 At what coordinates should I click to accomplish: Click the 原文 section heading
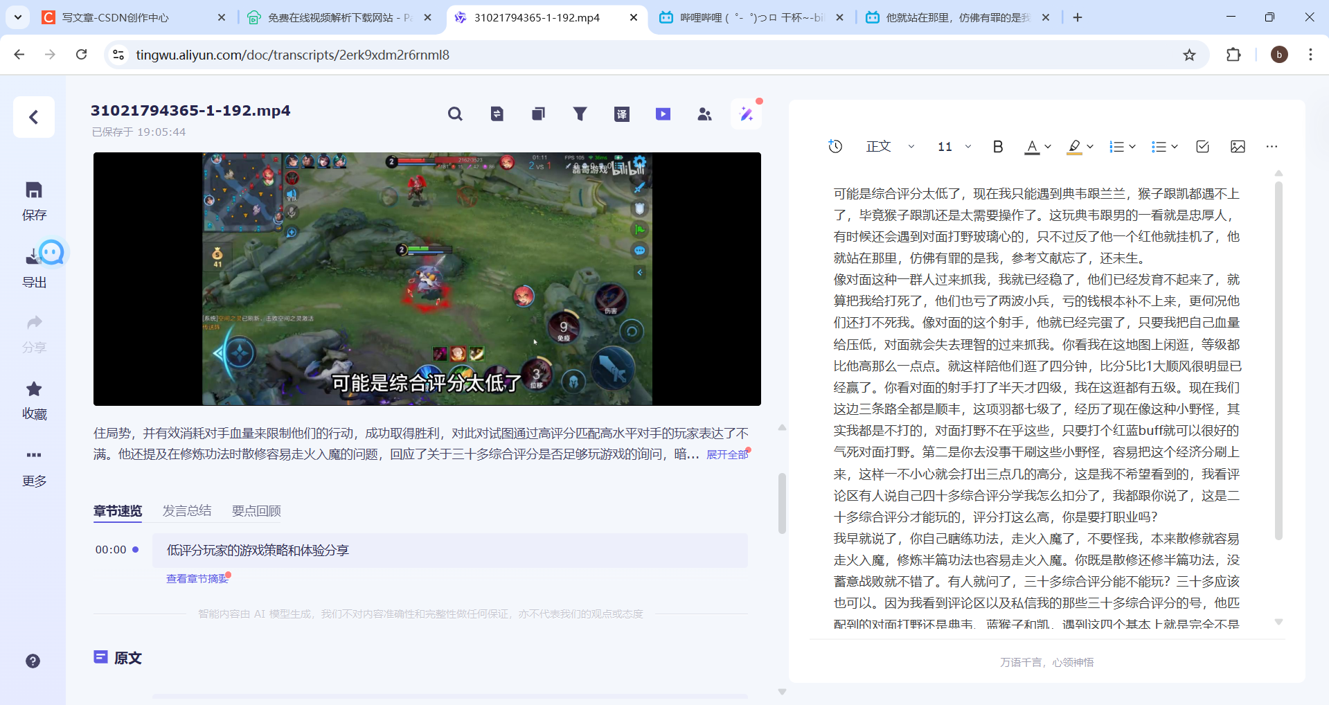click(127, 658)
